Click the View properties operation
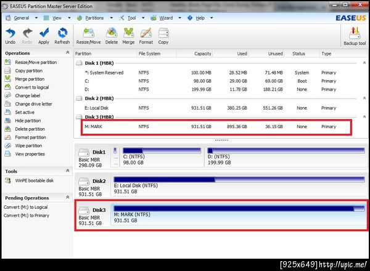The width and height of the screenshot is (370, 271). 30,154
